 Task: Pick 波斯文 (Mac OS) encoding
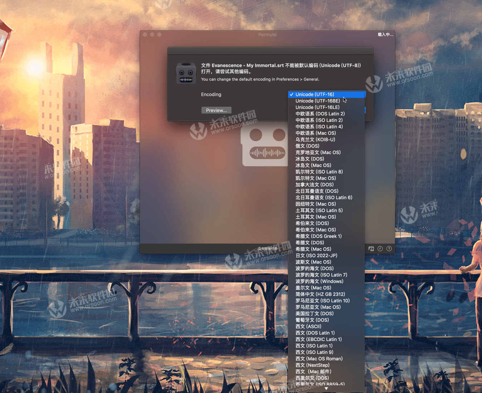pos(326,262)
